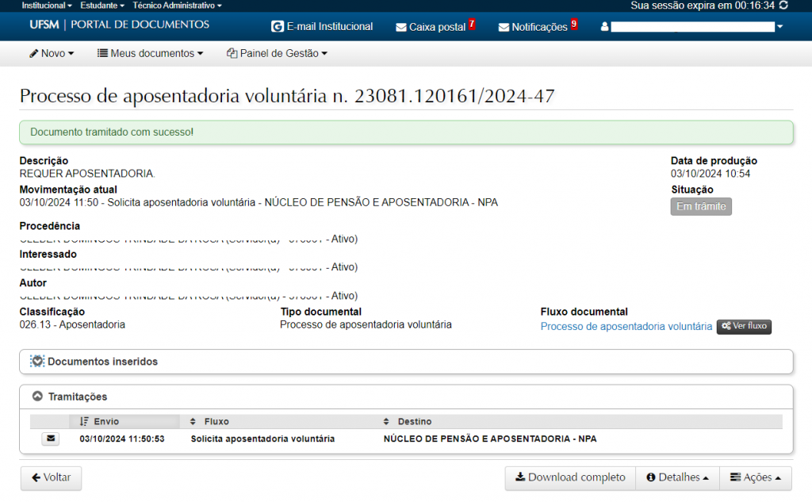Click Download completo button
Viewport: 812px width, 502px height.
(x=570, y=477)
